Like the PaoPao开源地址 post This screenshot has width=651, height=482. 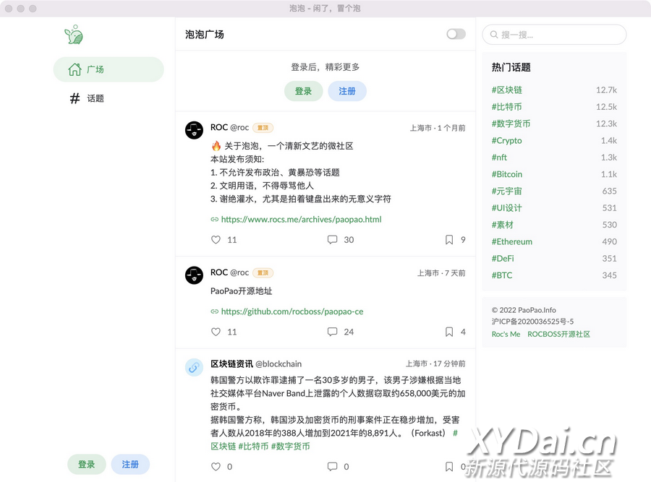[216, 332]
